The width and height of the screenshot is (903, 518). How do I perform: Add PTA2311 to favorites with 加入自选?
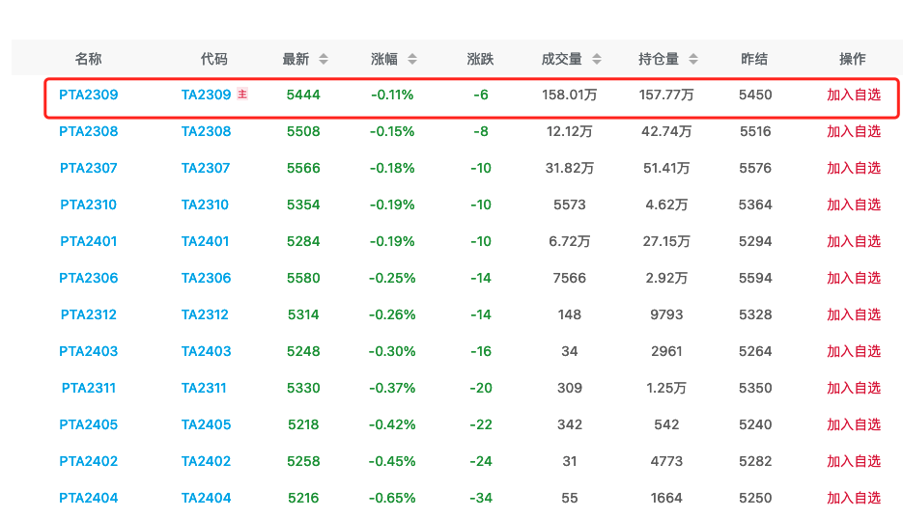click(x=854, y=388)
